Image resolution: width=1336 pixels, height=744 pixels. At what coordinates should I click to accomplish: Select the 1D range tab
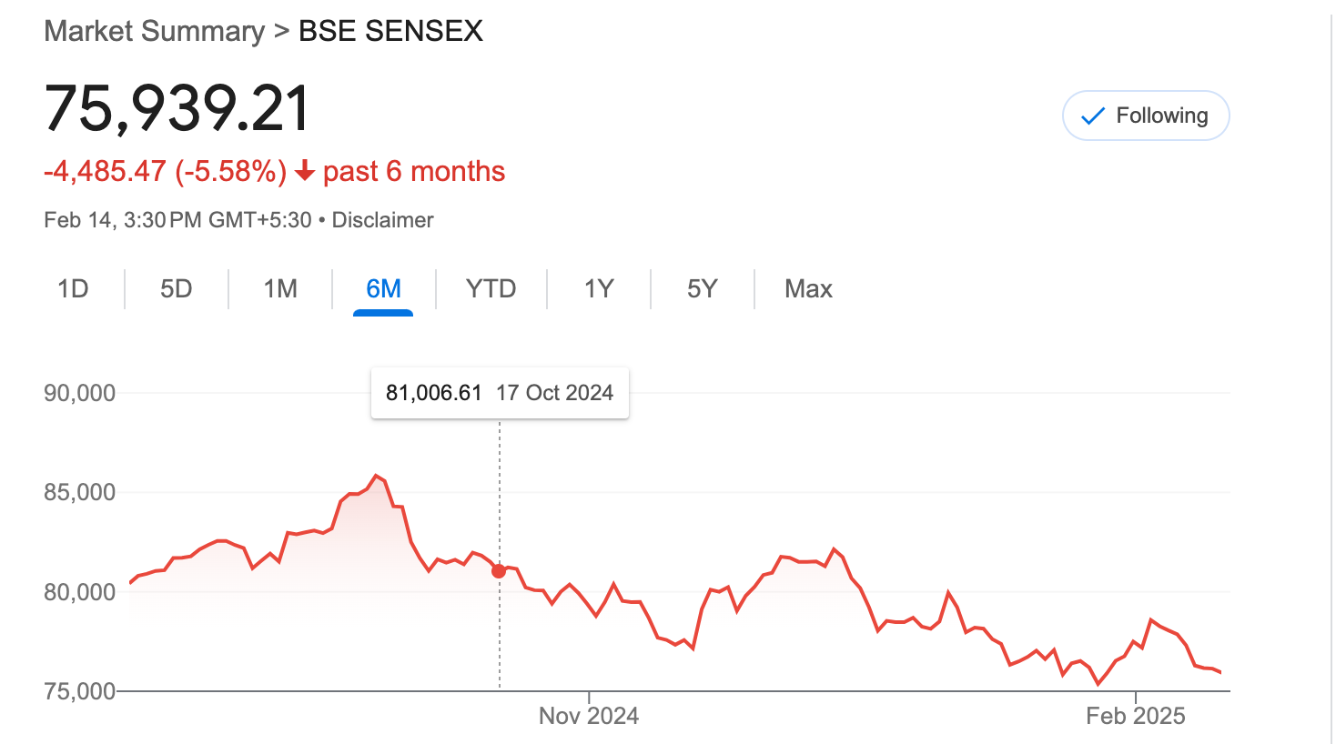(73, 289)
